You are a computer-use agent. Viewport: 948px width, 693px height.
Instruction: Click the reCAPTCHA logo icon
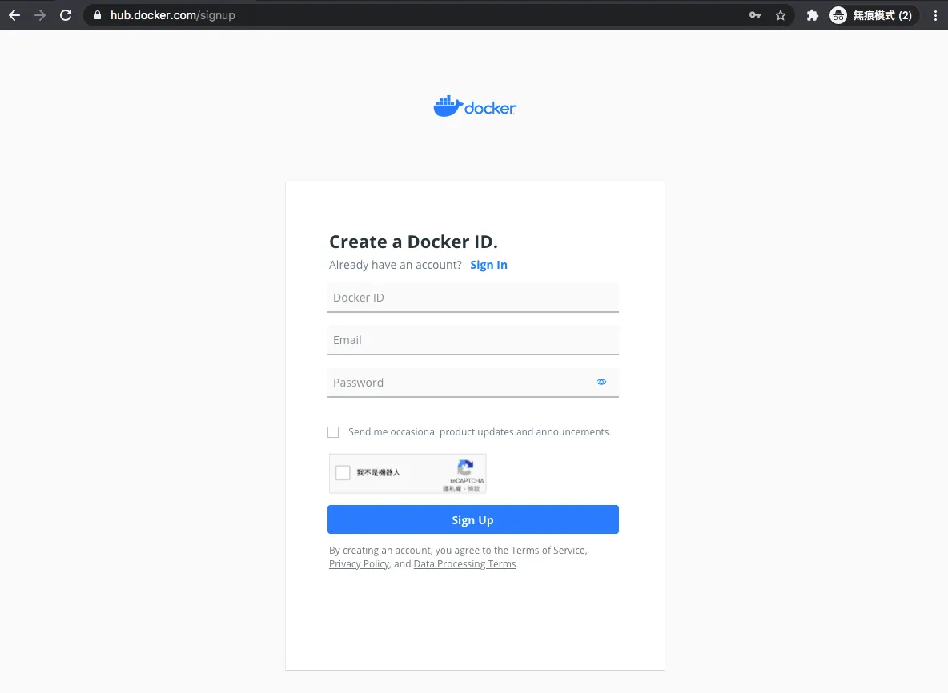(x=465, y=467)
